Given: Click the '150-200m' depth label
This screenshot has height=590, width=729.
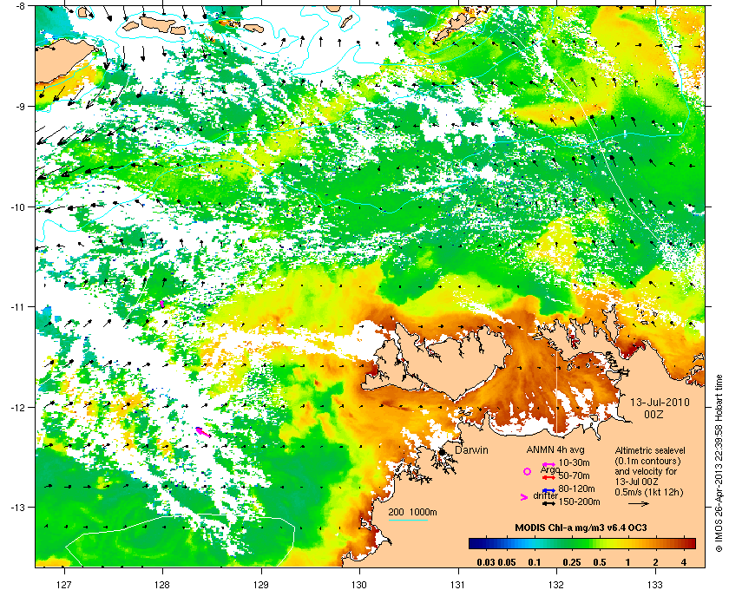Looking at the screenshot, I should pyautogui.click(x=580, y=502).
